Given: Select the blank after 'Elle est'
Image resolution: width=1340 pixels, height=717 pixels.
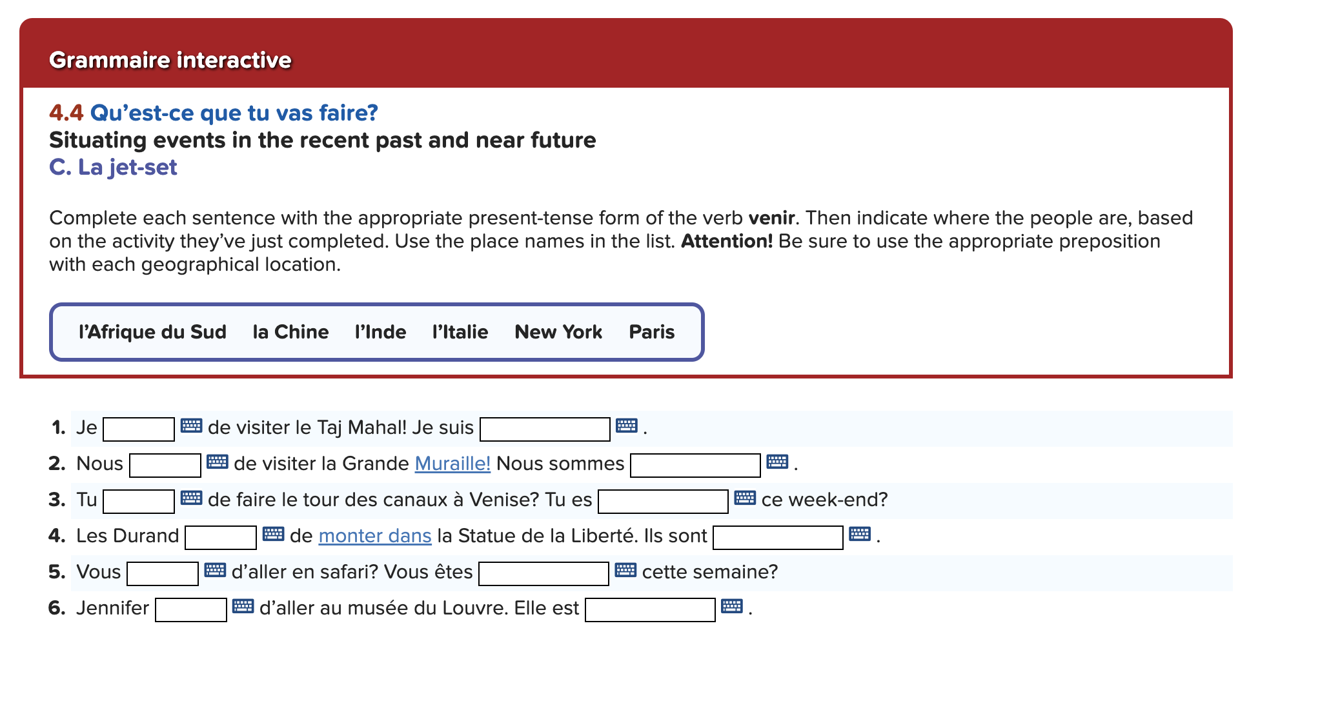Looking at the screenshot, I should click(650, 609).
